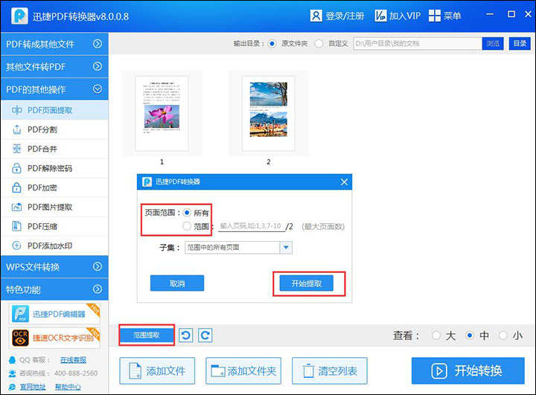536x395 pixels.
Task: Click 清空列表 button
Action: tap(330, 370)
